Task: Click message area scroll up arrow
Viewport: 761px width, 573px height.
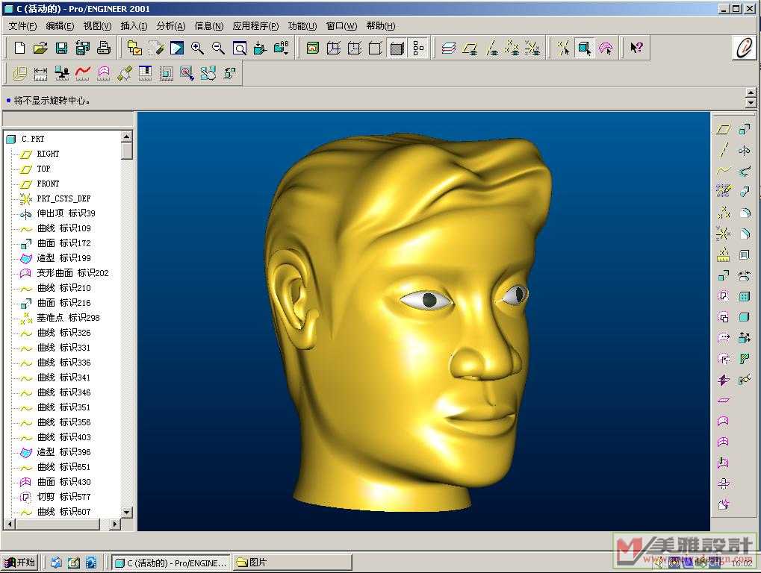Action: [x=751, y=93]
